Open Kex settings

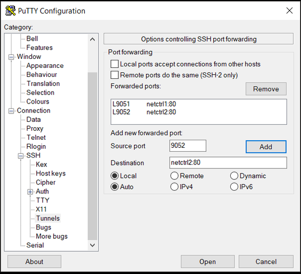[x=41, y=164]
